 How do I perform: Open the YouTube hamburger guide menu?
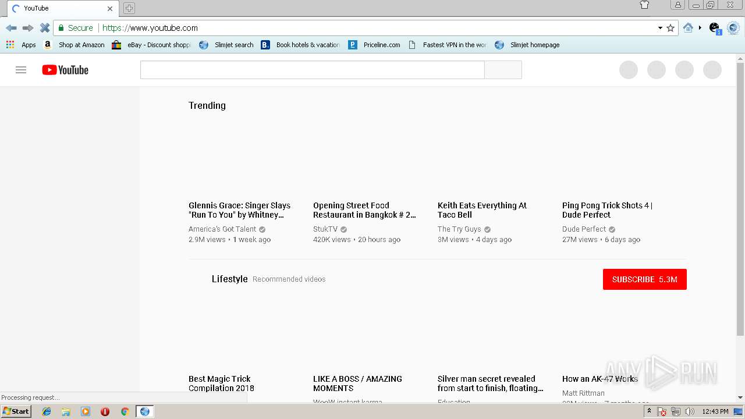21,70
